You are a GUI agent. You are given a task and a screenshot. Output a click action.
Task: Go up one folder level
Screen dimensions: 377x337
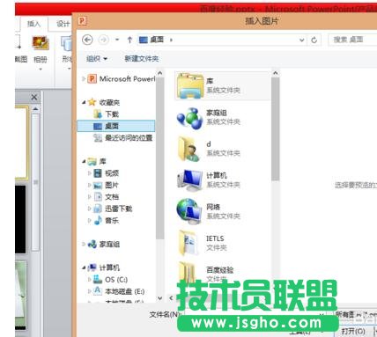pyautogui.click(x=129, y=40)
